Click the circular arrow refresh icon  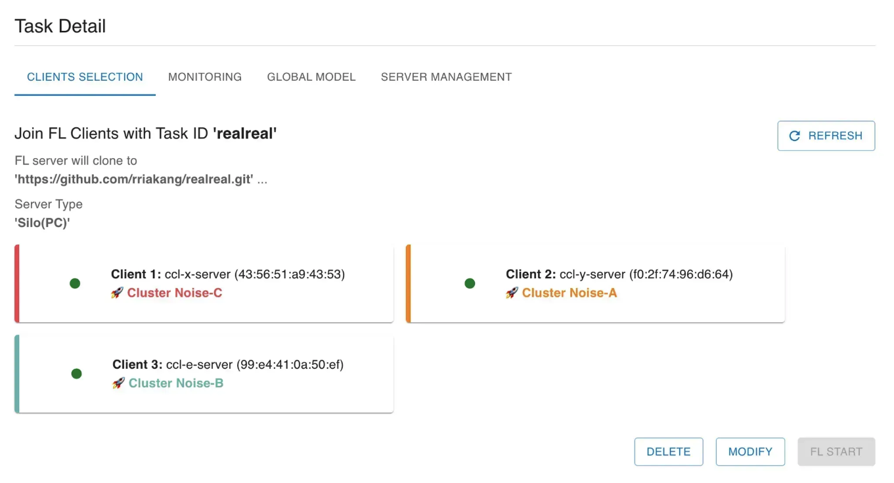[x=795, y=136]
